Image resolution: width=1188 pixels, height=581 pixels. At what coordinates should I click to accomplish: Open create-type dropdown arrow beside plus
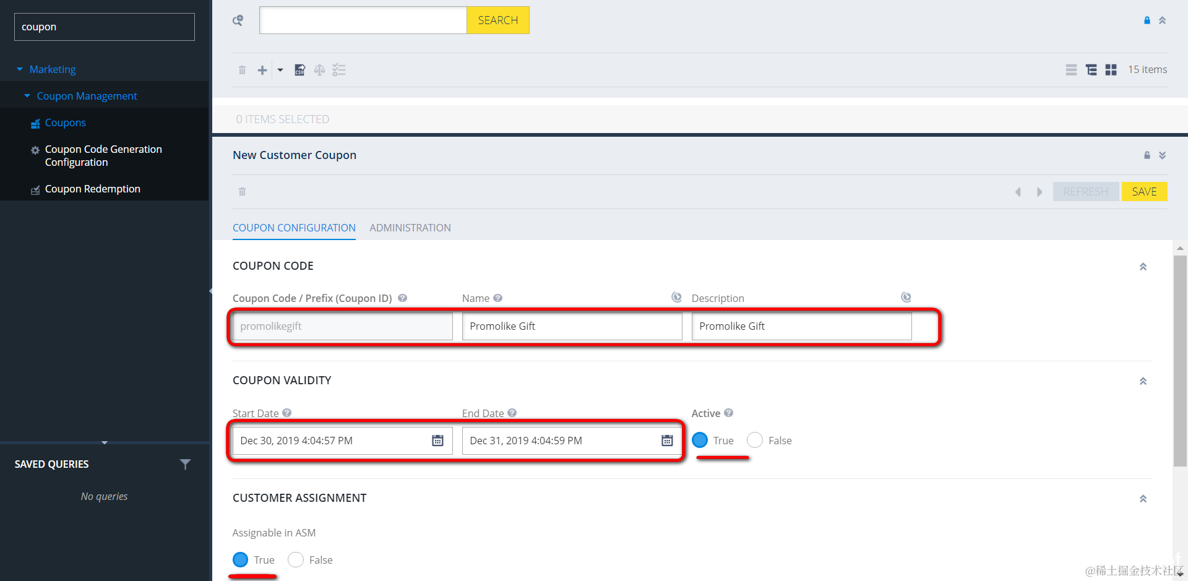[280, 70]
